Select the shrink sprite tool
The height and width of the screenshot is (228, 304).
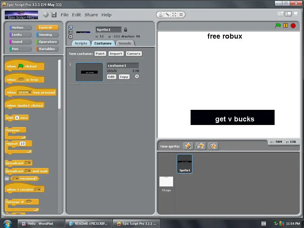coord(181,15)
